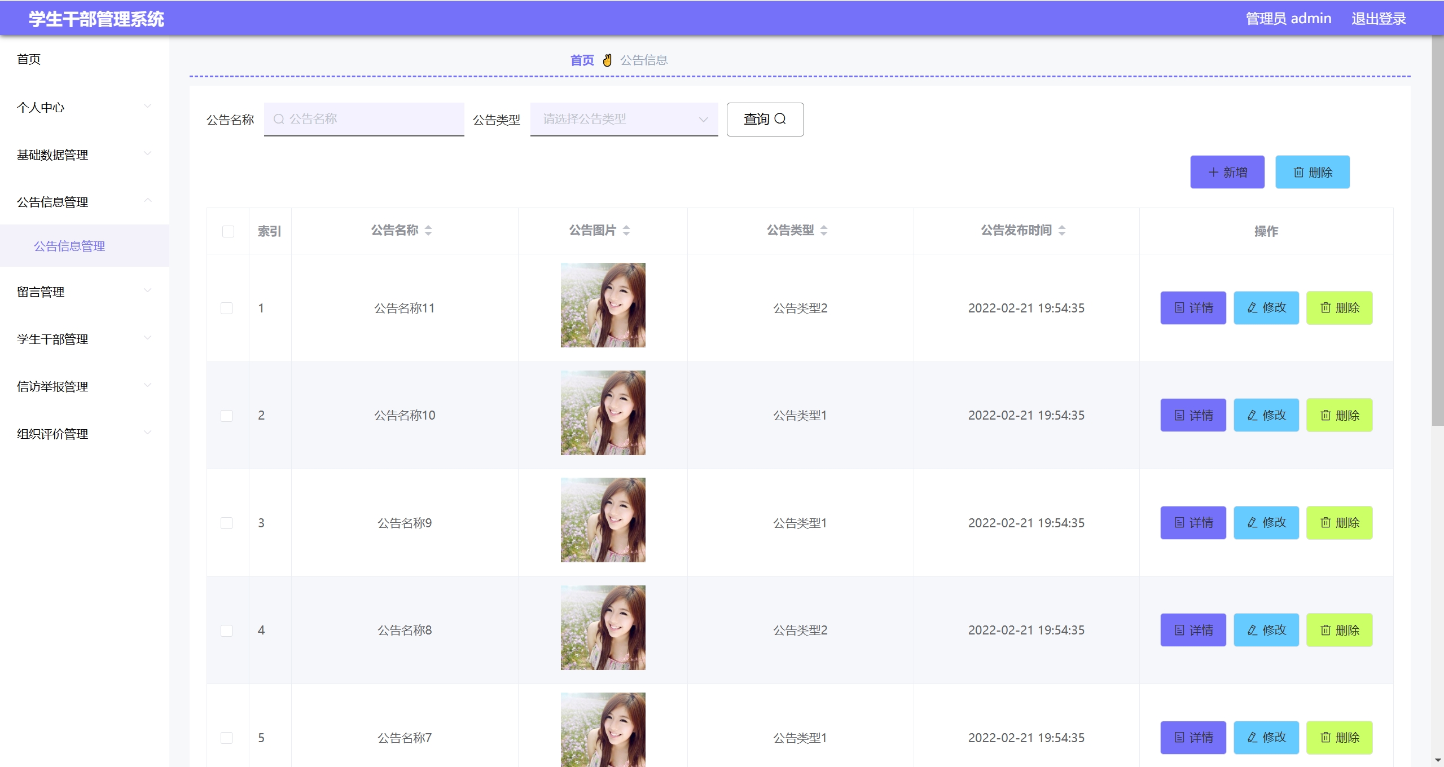Open the 请选择公告类型 dropdown
Image resolution: width=1444 pixels, height=767 pixels.
[x=624, y=119]
